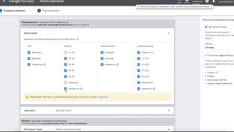Click help icon beside gender Неизвестно
Viewport: 234px width, 132px height.
tap(45, 65)
